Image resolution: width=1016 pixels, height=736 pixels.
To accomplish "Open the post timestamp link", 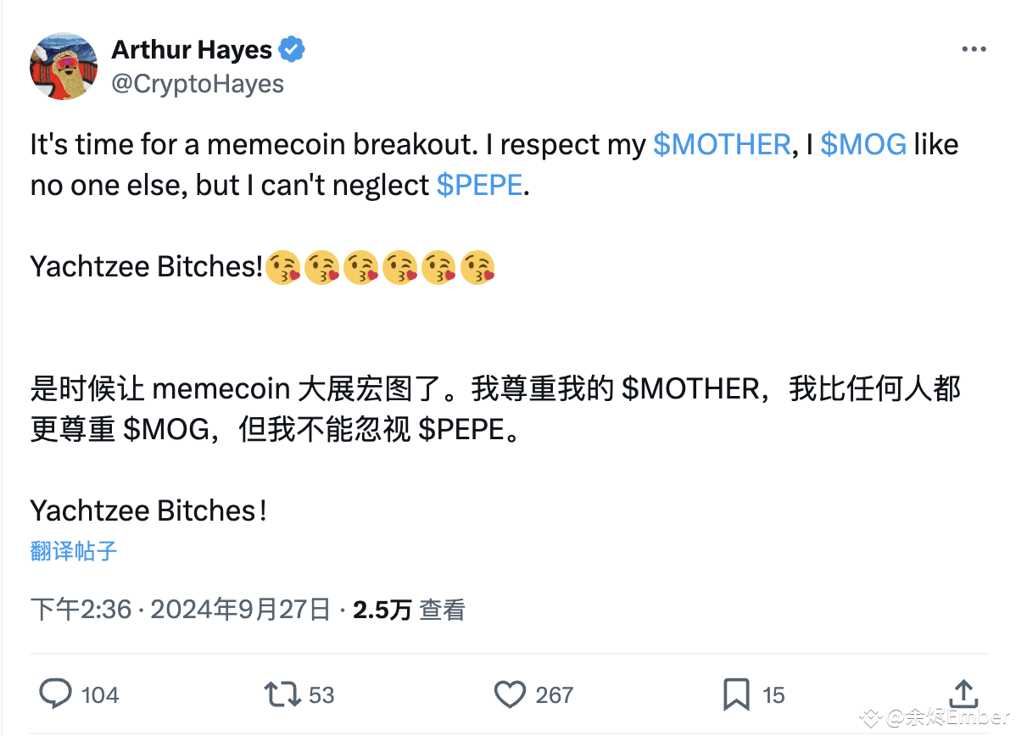I will point(170,609).
